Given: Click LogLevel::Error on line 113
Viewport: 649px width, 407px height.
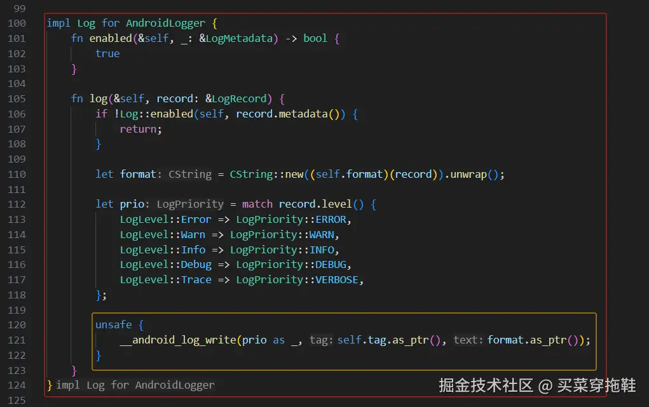Looking at the screenshot, I should pyautogui.click(x=165, y=220).
